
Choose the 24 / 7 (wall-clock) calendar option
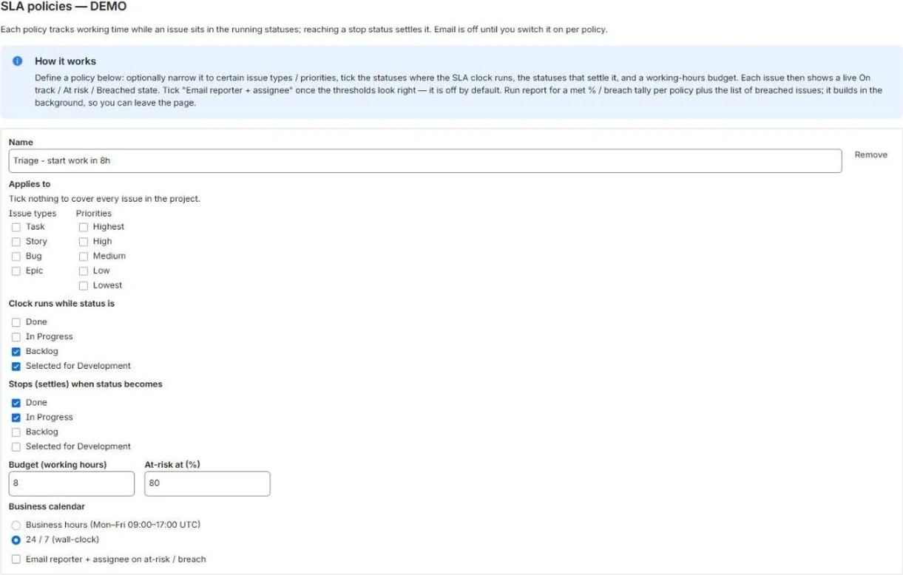click(16, 540)
